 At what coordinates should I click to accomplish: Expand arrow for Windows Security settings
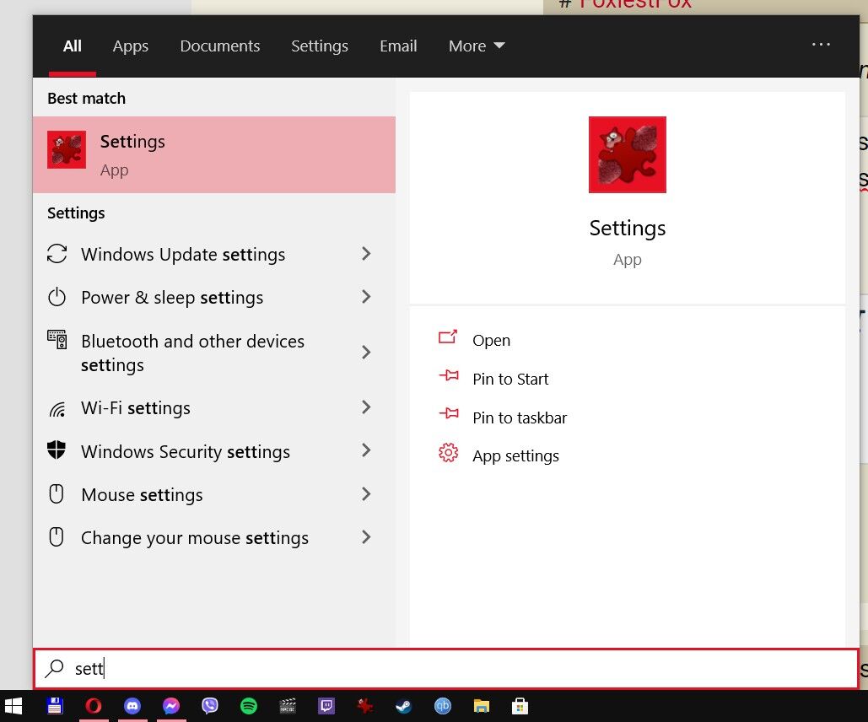(x=366, y=450)
